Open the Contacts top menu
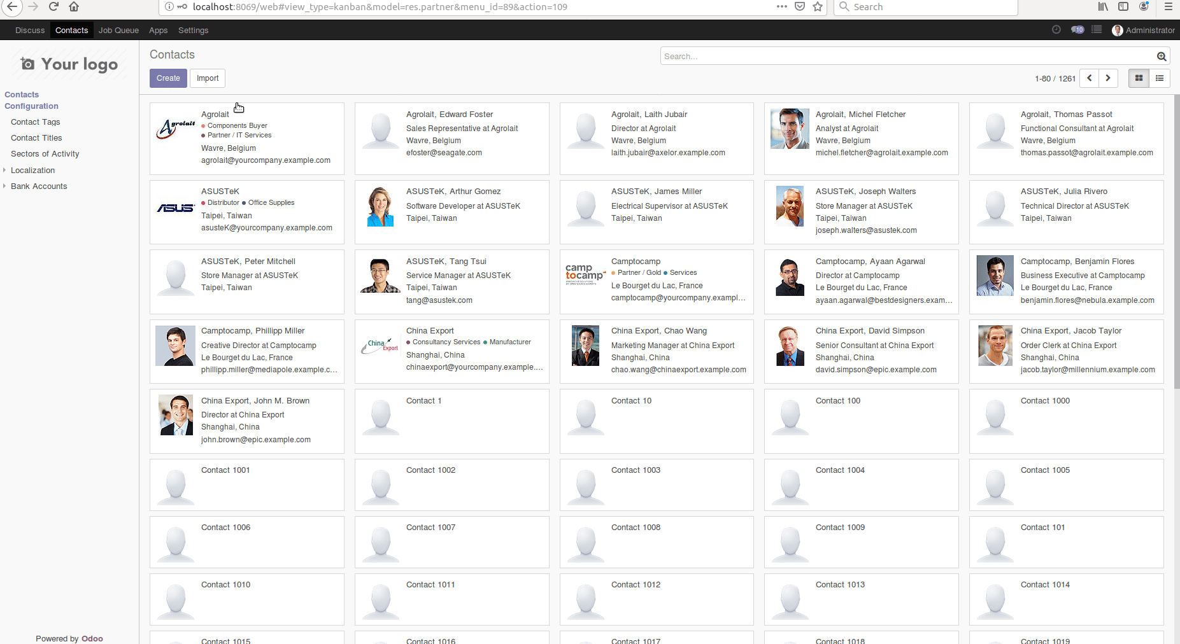Screen dimensions: 1180x644 [x=71, y=30]
